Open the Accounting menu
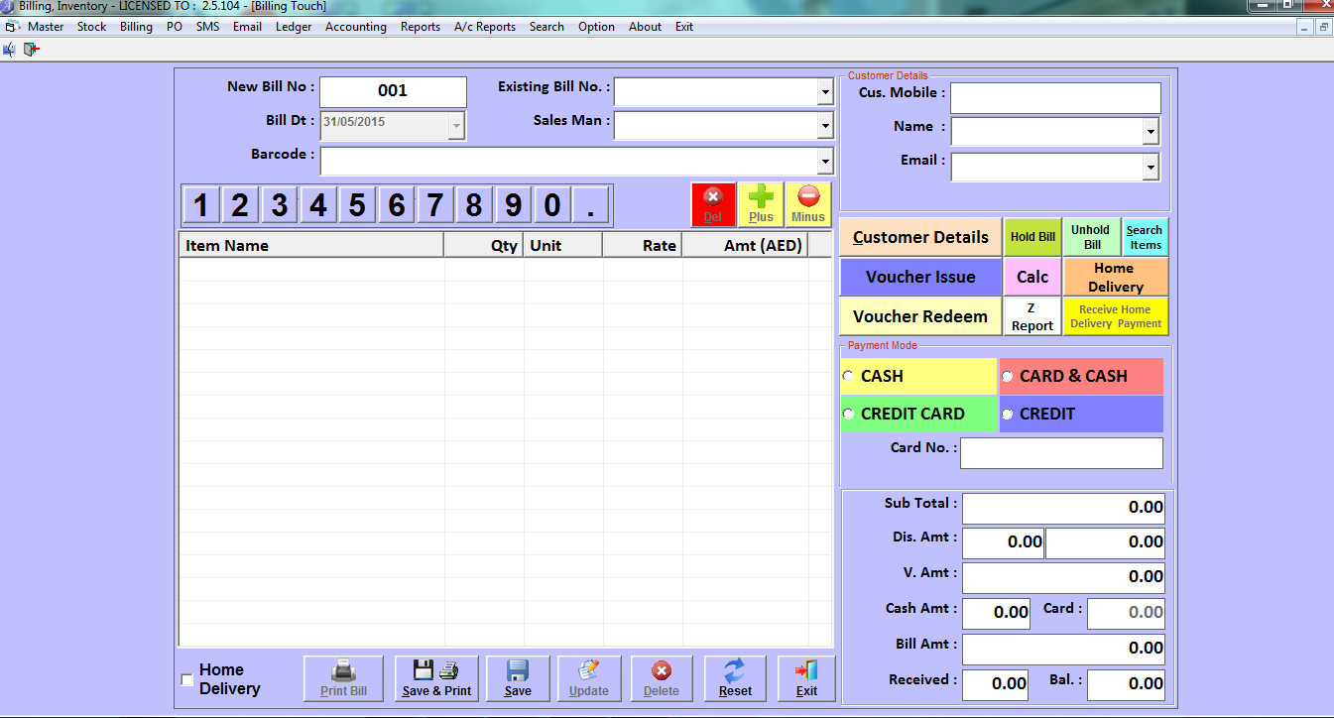 pos(356,27)
